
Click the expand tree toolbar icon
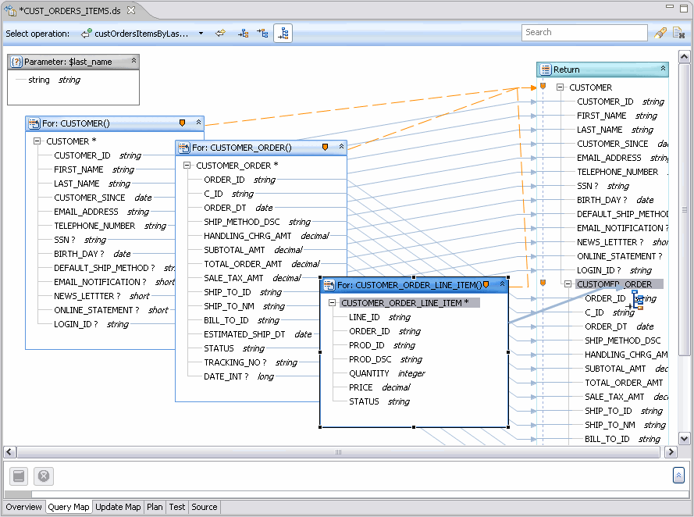[x=243, y=34]
